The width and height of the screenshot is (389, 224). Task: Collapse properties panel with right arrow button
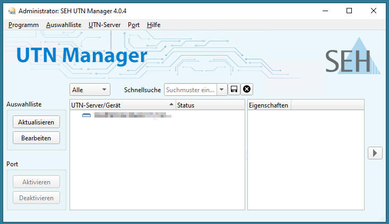(375, 153)
